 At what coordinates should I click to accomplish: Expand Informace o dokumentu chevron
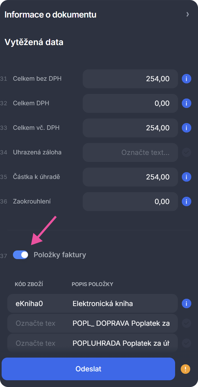(x=188, y=15)
